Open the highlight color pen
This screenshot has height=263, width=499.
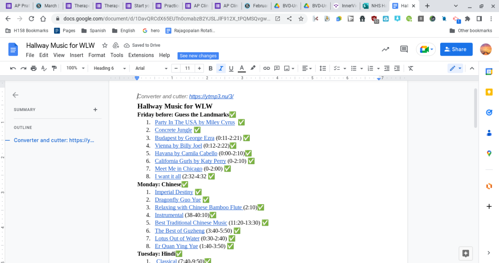[253, 68]
